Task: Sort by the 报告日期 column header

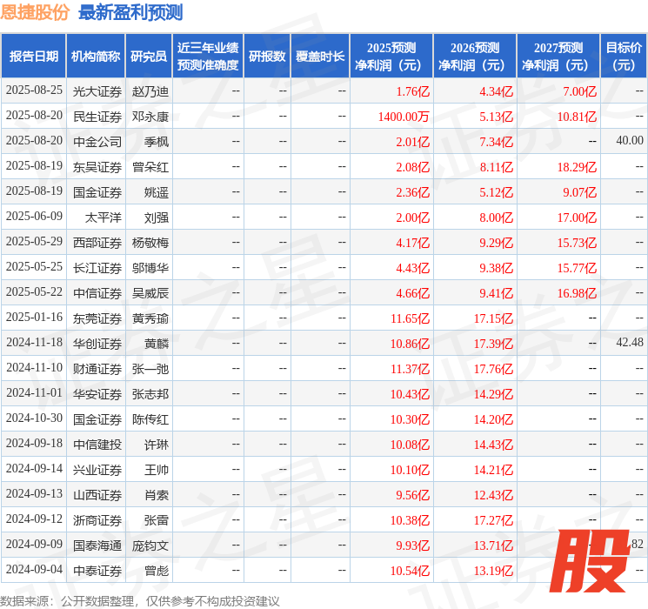Action: [33, 57]
